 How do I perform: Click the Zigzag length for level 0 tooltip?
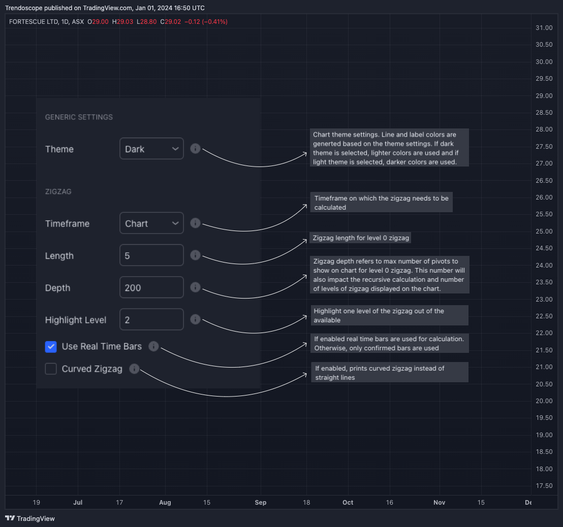click(360, 238)
